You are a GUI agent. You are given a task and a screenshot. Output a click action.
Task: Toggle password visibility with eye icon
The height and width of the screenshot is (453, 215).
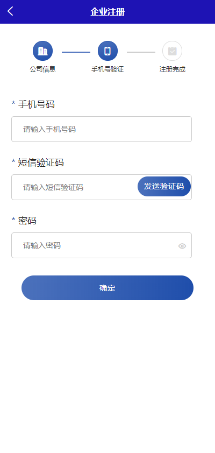pos(182,246)
